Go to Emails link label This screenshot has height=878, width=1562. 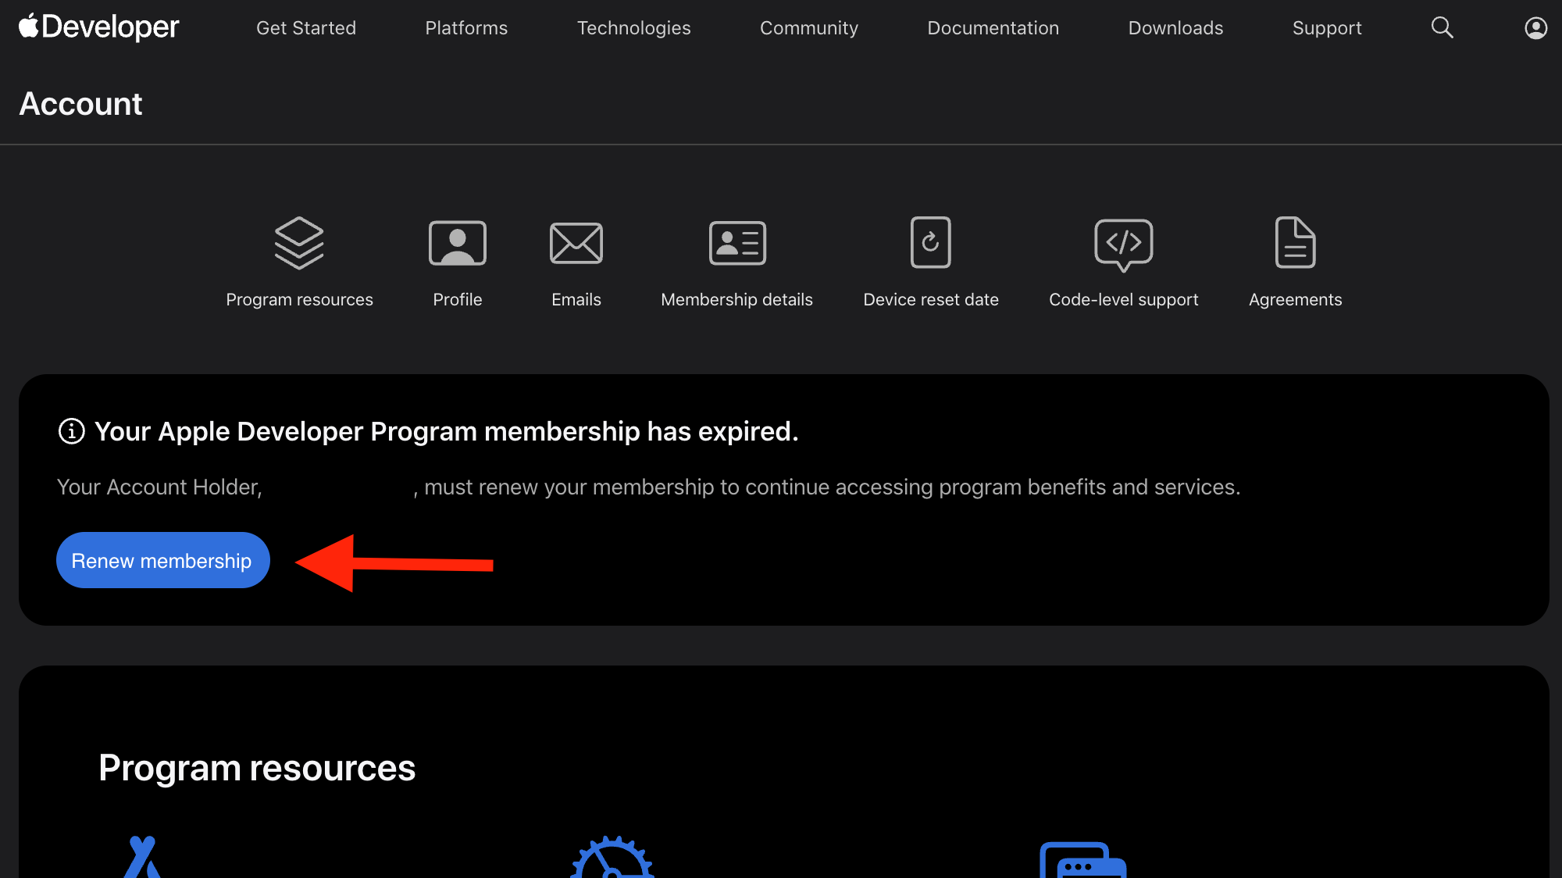576,300
